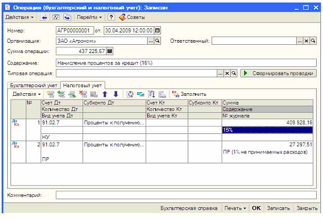
Task: Click the Номер field АГР00000001
Action: 75,30
